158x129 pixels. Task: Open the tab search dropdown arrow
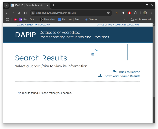point(6,5)
